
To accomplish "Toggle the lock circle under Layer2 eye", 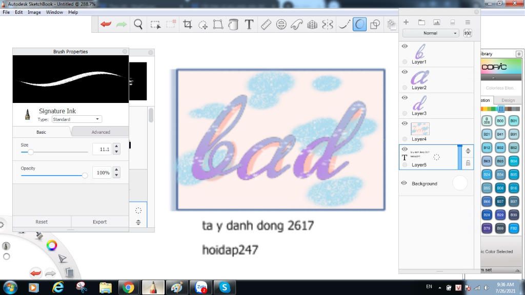I will pyautogui.click(x=405, y=88).
